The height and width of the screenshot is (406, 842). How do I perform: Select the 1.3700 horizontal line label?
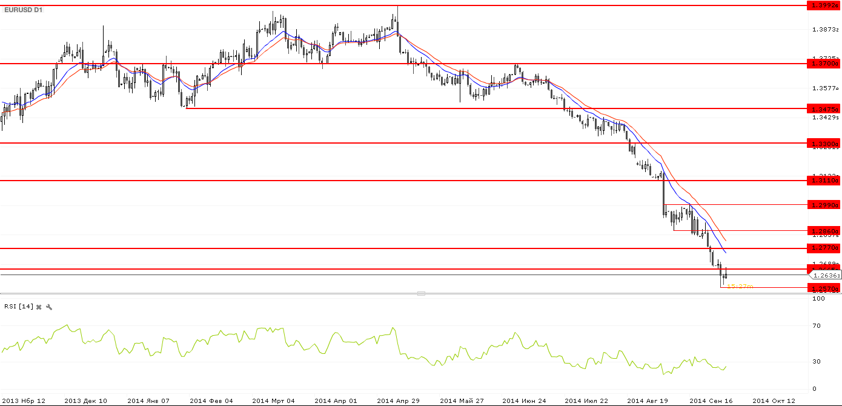(824, 63)
